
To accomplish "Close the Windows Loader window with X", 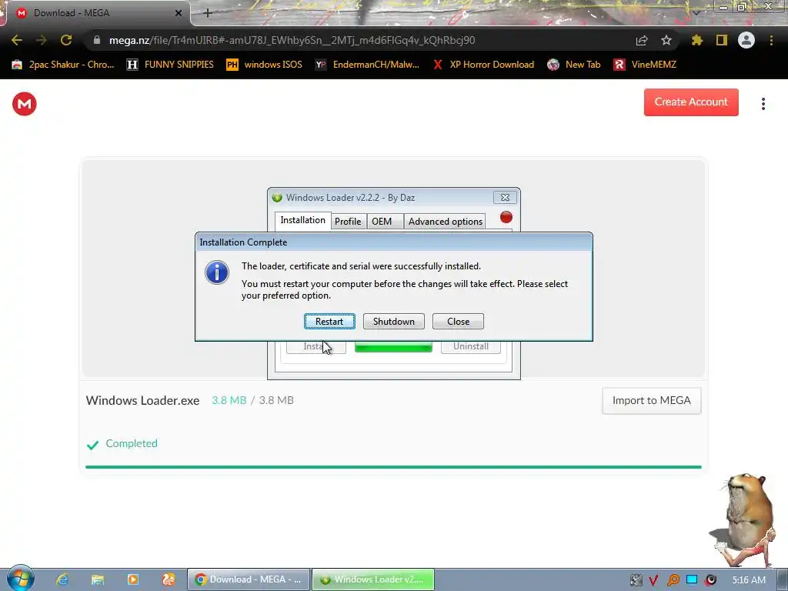I will 505,198.
